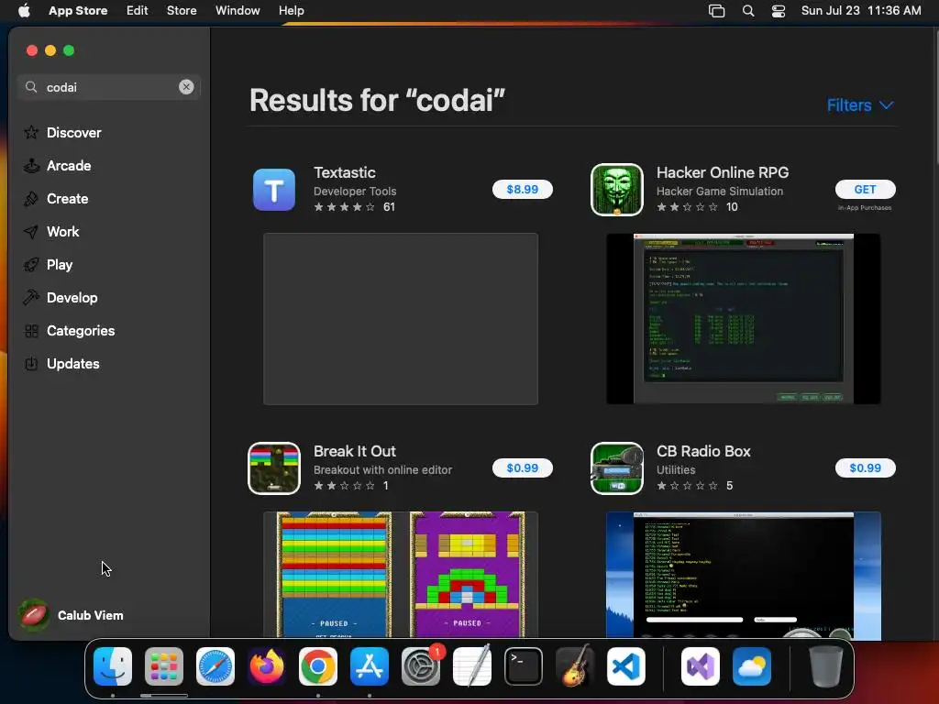
Task: Click the CB Radio Box title
Action: [x=703, y=451]
